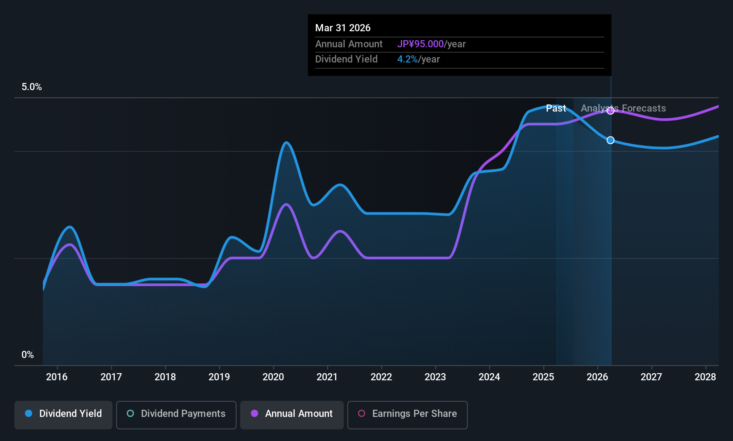Toggle the Annual Amount series
The height and width of the screenshot is (441, 733).
[292, 415]
